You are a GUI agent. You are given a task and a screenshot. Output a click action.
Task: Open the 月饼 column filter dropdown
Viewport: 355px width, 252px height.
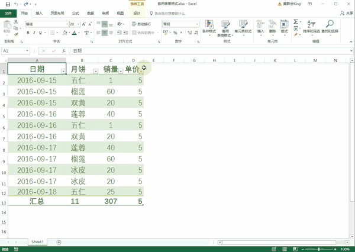(95, 71)
